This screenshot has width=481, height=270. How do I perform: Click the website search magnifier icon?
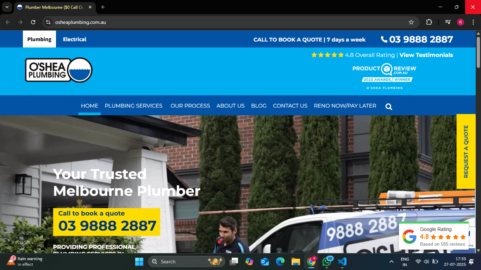click(389, 107)
